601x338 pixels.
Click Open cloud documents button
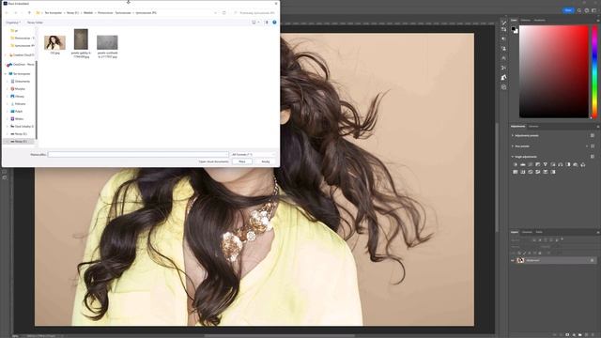[x=213, y=161]
